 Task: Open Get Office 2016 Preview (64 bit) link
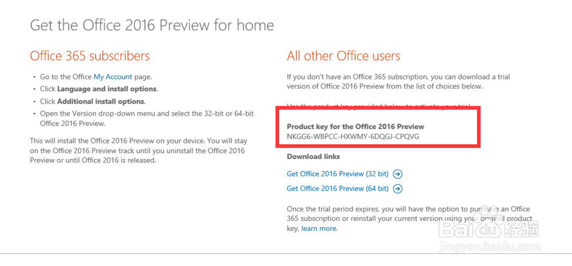click(x=339, y=189)
